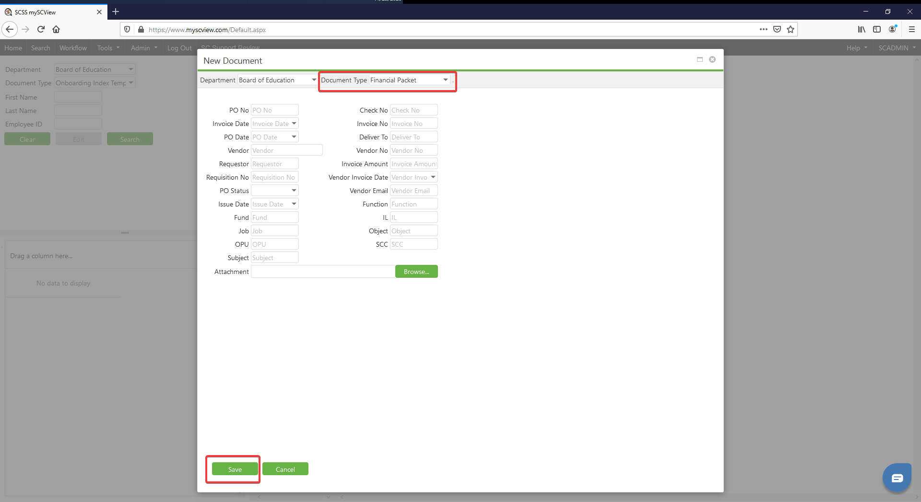Image resolution: width=921 pixels, height=502 pixels.
Task: Focus the Job field
Action: 275,231
